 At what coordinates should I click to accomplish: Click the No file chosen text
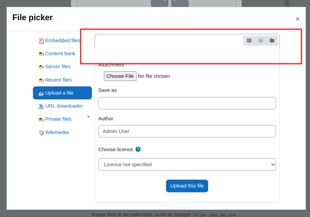[x=154, y=76]
